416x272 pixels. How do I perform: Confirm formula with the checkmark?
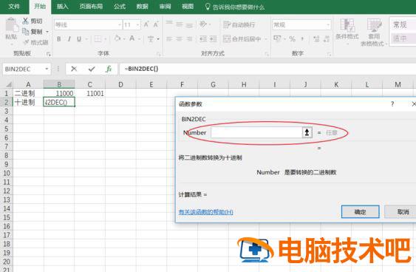click(92, 69)
